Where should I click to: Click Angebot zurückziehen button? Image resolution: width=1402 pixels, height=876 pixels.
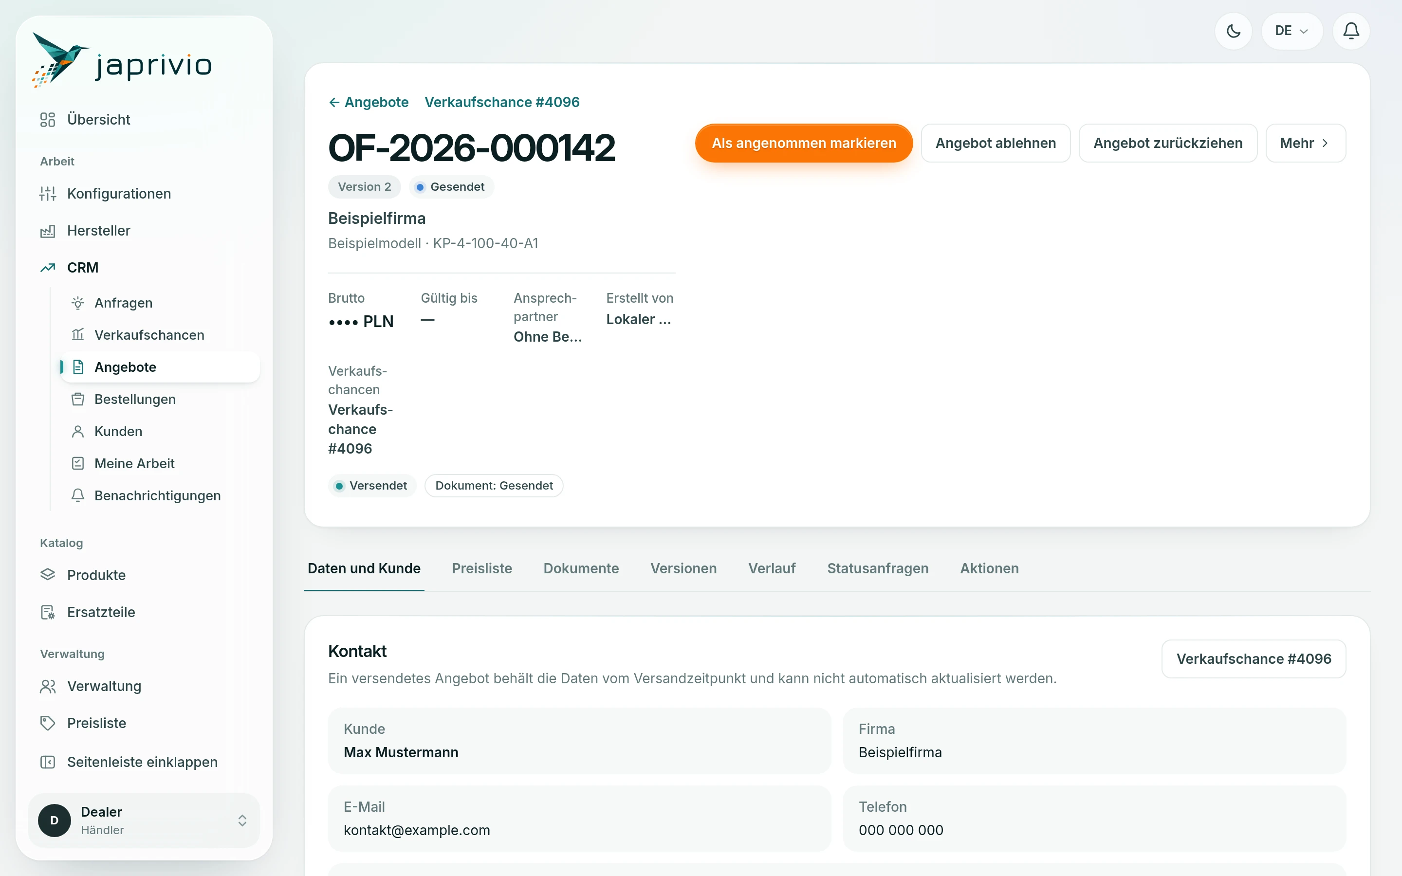[1167, 143]
